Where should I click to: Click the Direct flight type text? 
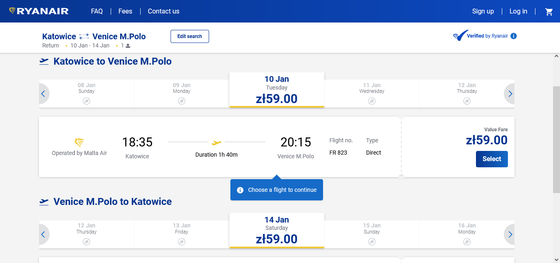[373, 153]
